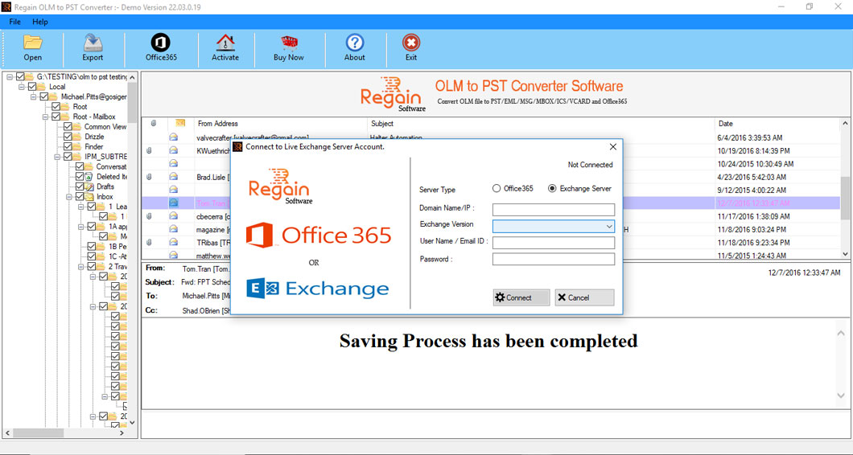The width and height of the screenshot is (853, 455).
Task: Uncheck the Inbox folder checkbox
Action: (x=80, y=196)
